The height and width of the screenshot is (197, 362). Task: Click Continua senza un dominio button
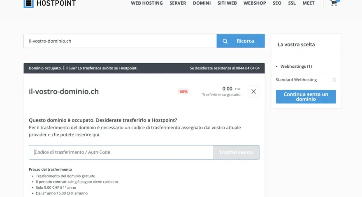306,97
